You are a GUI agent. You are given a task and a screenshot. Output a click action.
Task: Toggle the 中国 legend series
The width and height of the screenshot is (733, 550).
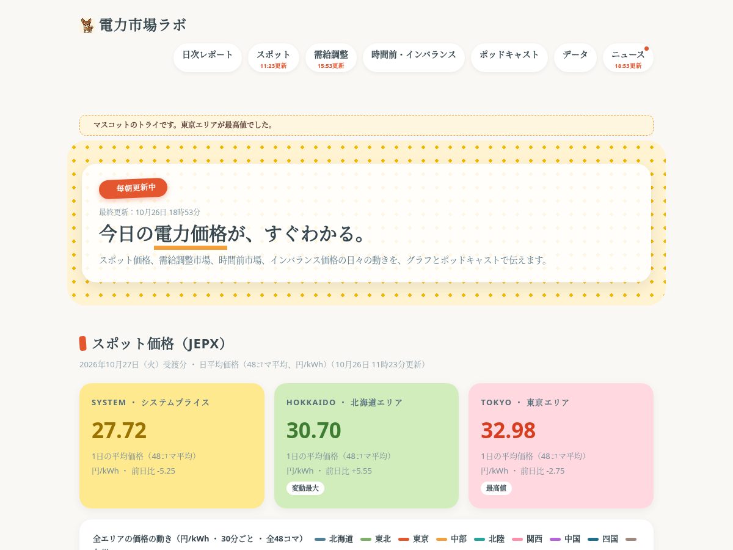click(x=565, y=539)
